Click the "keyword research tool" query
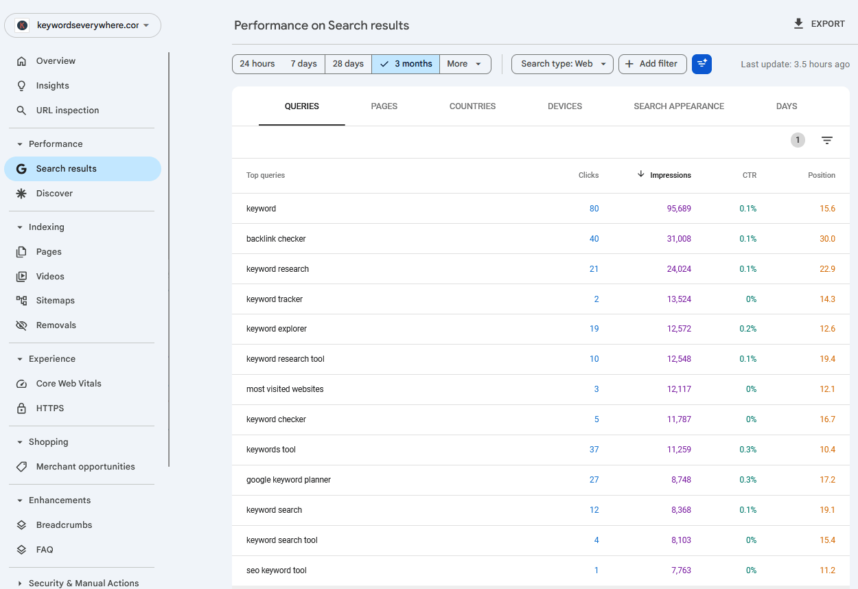Image resolution: width=858 pixels, height=589 pixels. point(286,359)
